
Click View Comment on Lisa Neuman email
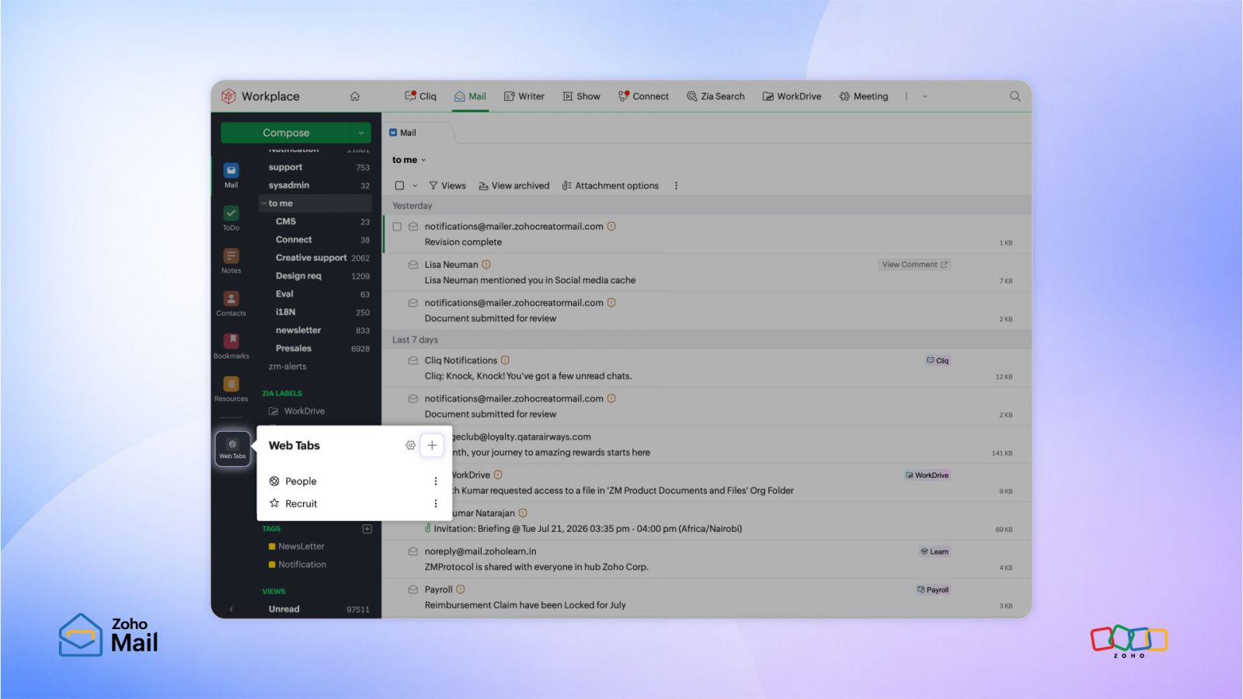(x=914, y=265)
